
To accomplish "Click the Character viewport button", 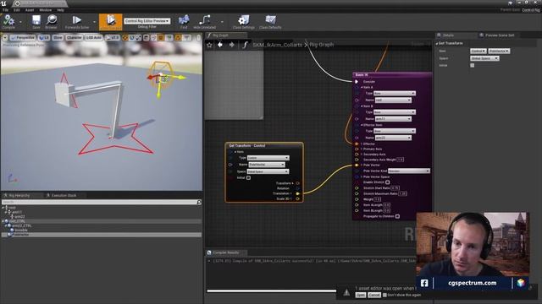I will pos(74,37).
